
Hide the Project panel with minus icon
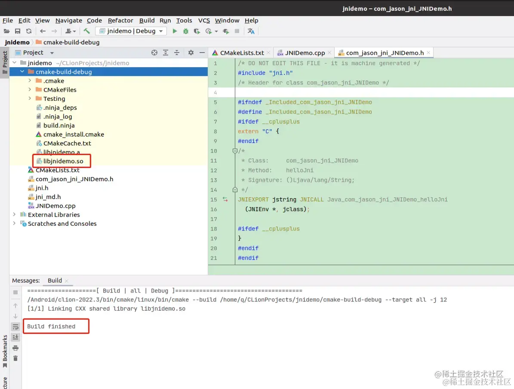[202, 53]
